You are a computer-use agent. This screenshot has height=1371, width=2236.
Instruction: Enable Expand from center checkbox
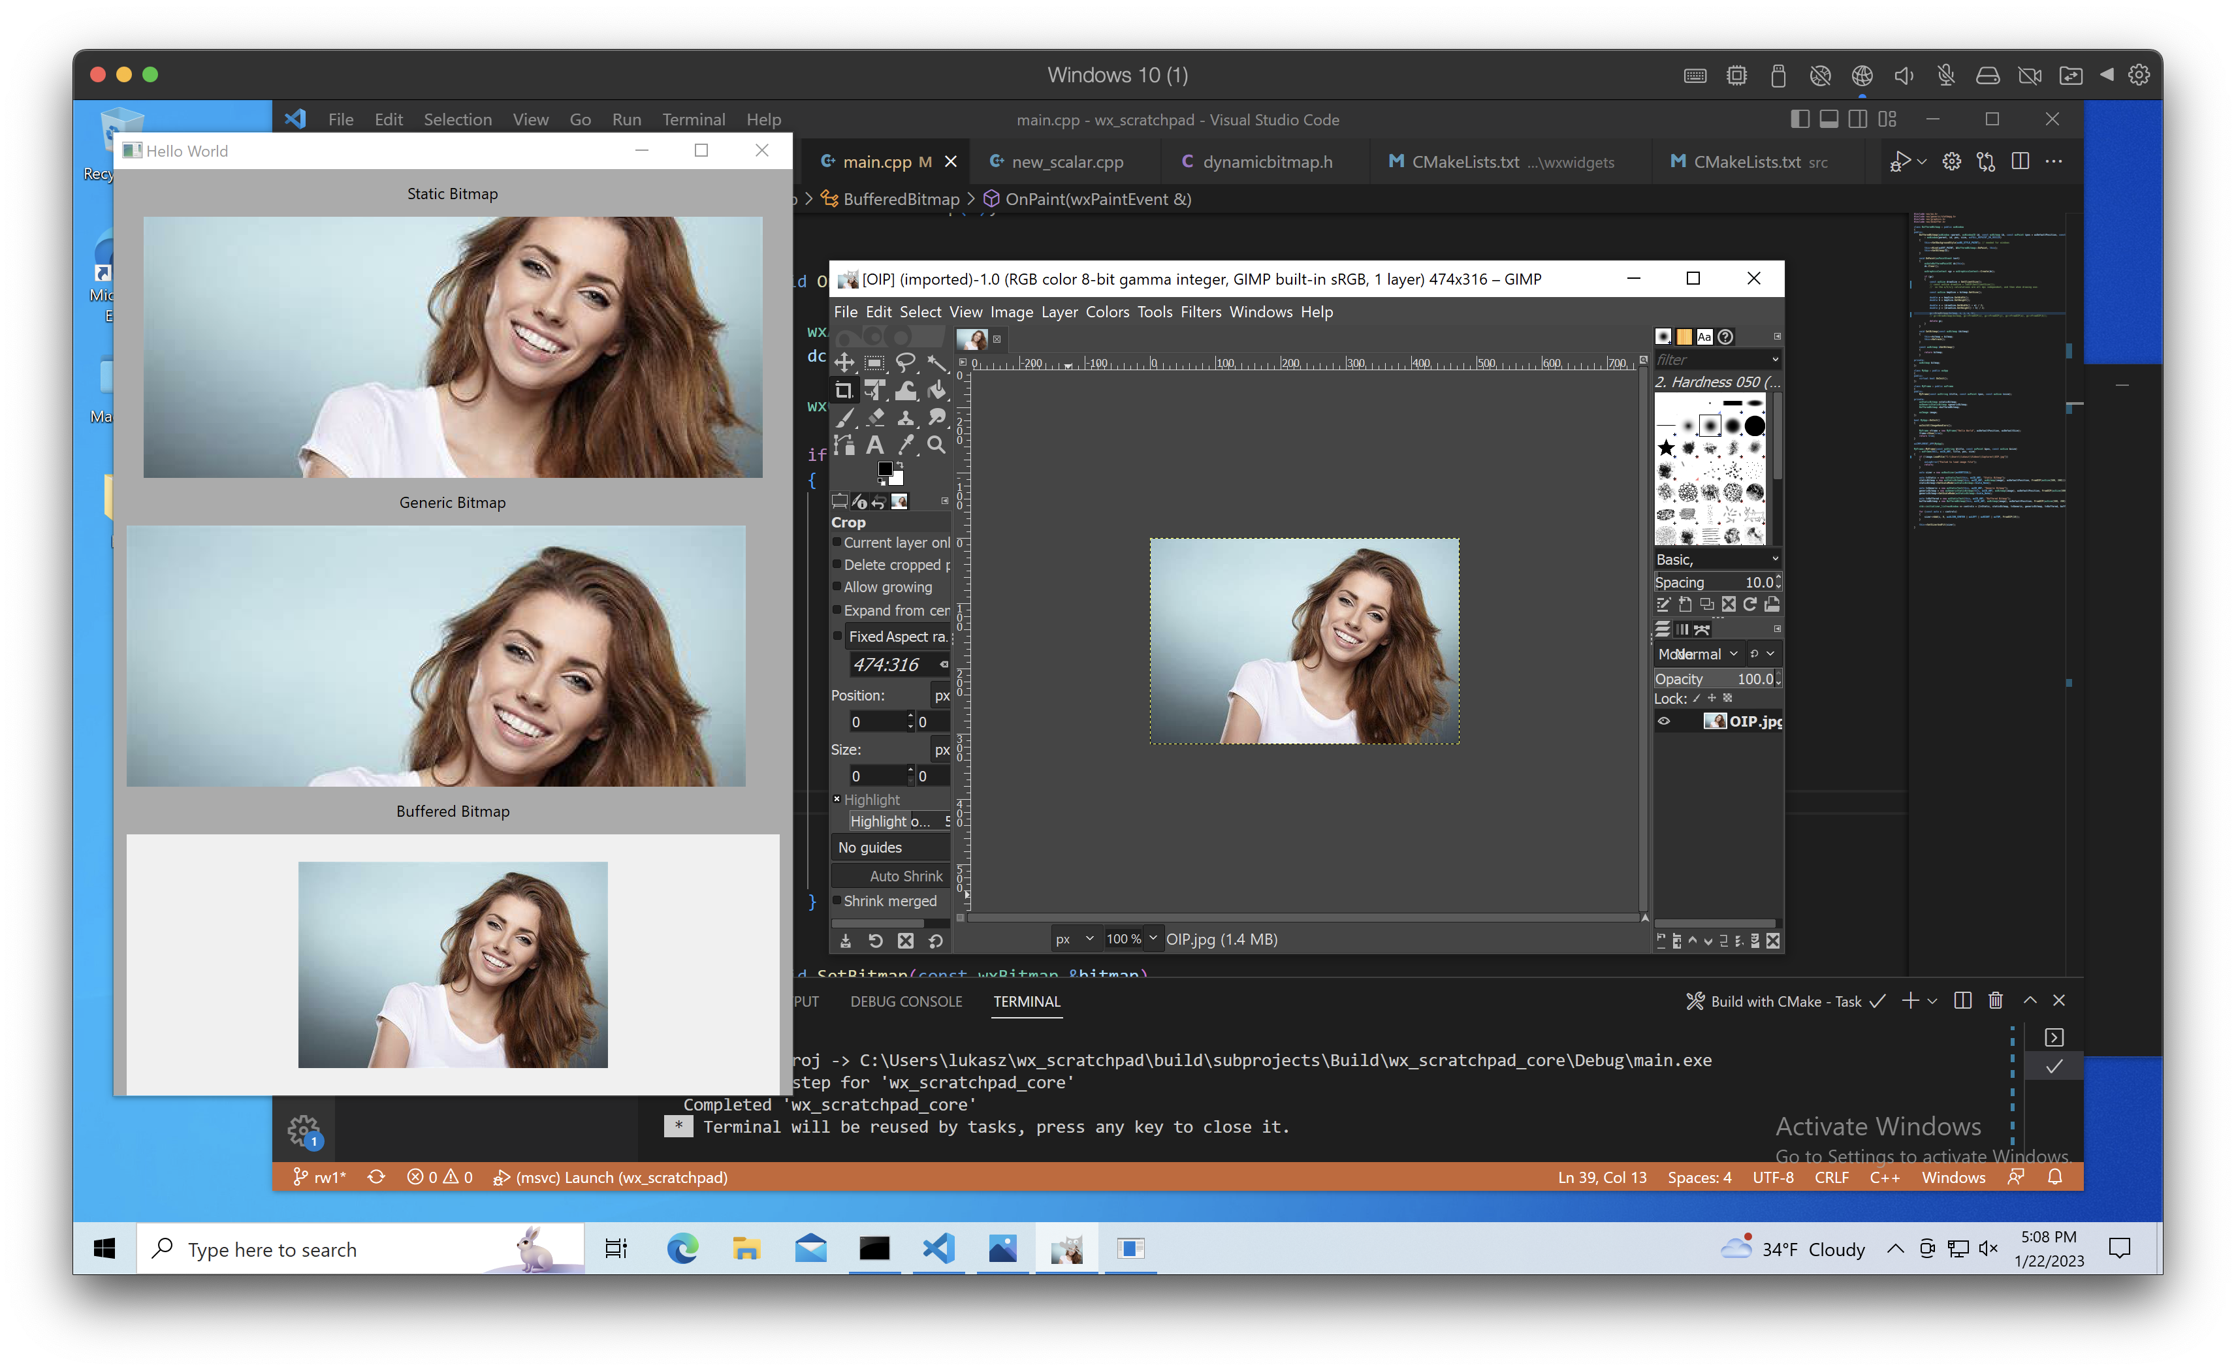click(x=837, y=610)
